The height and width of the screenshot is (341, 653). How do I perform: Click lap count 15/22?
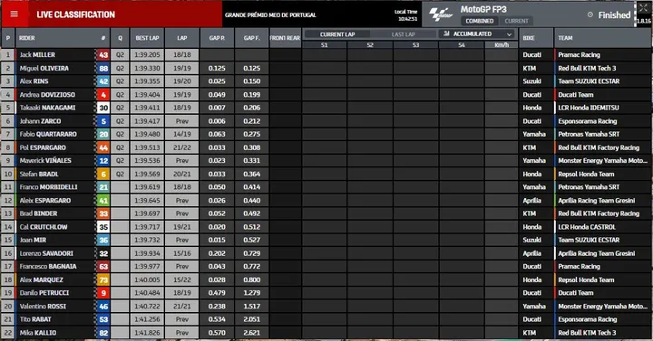coord(182,279)
